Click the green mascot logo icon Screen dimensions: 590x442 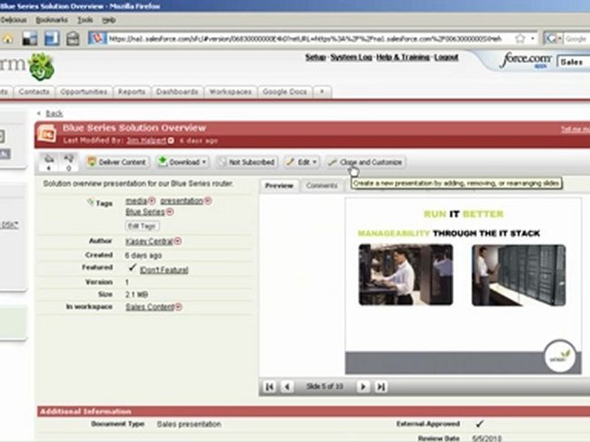[41, 67]
